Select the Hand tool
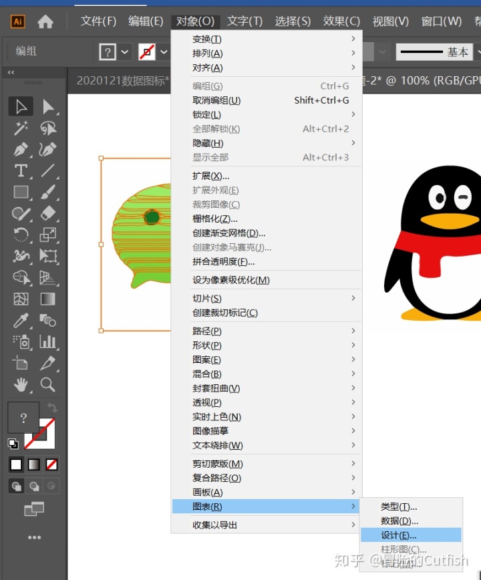This screenshot has width=481, height=580. pos(21,385)
